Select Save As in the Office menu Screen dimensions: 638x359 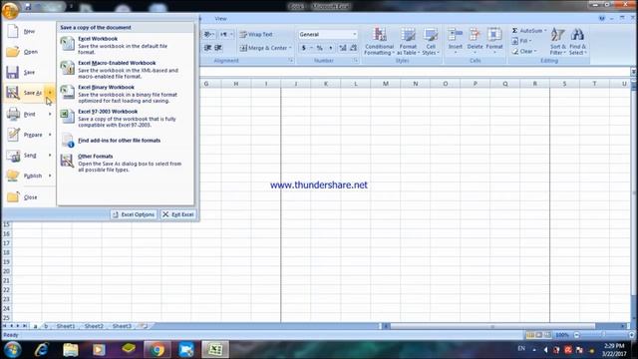tap(24, 93)
